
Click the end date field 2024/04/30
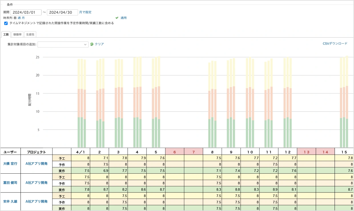[63, 12]
